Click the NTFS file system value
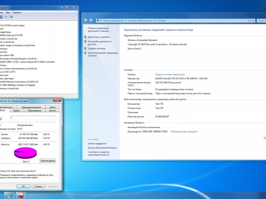This screenshot has width=266, height=199. click(20, 129)
